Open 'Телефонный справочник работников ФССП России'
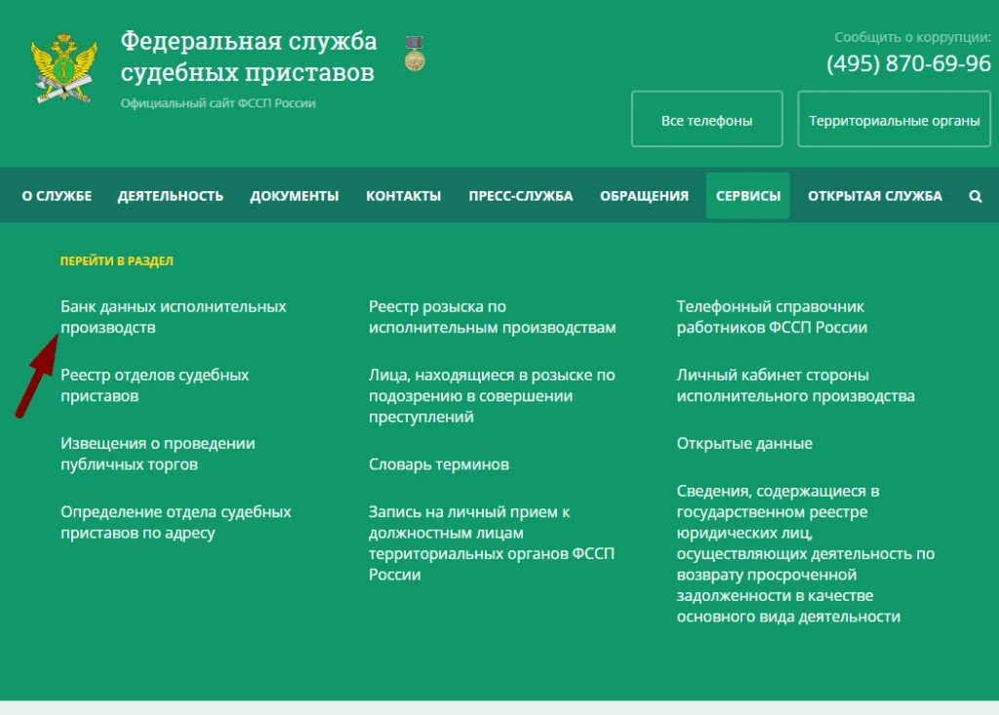Viewport: 999px width, 715px height. [x=772, y=317]
